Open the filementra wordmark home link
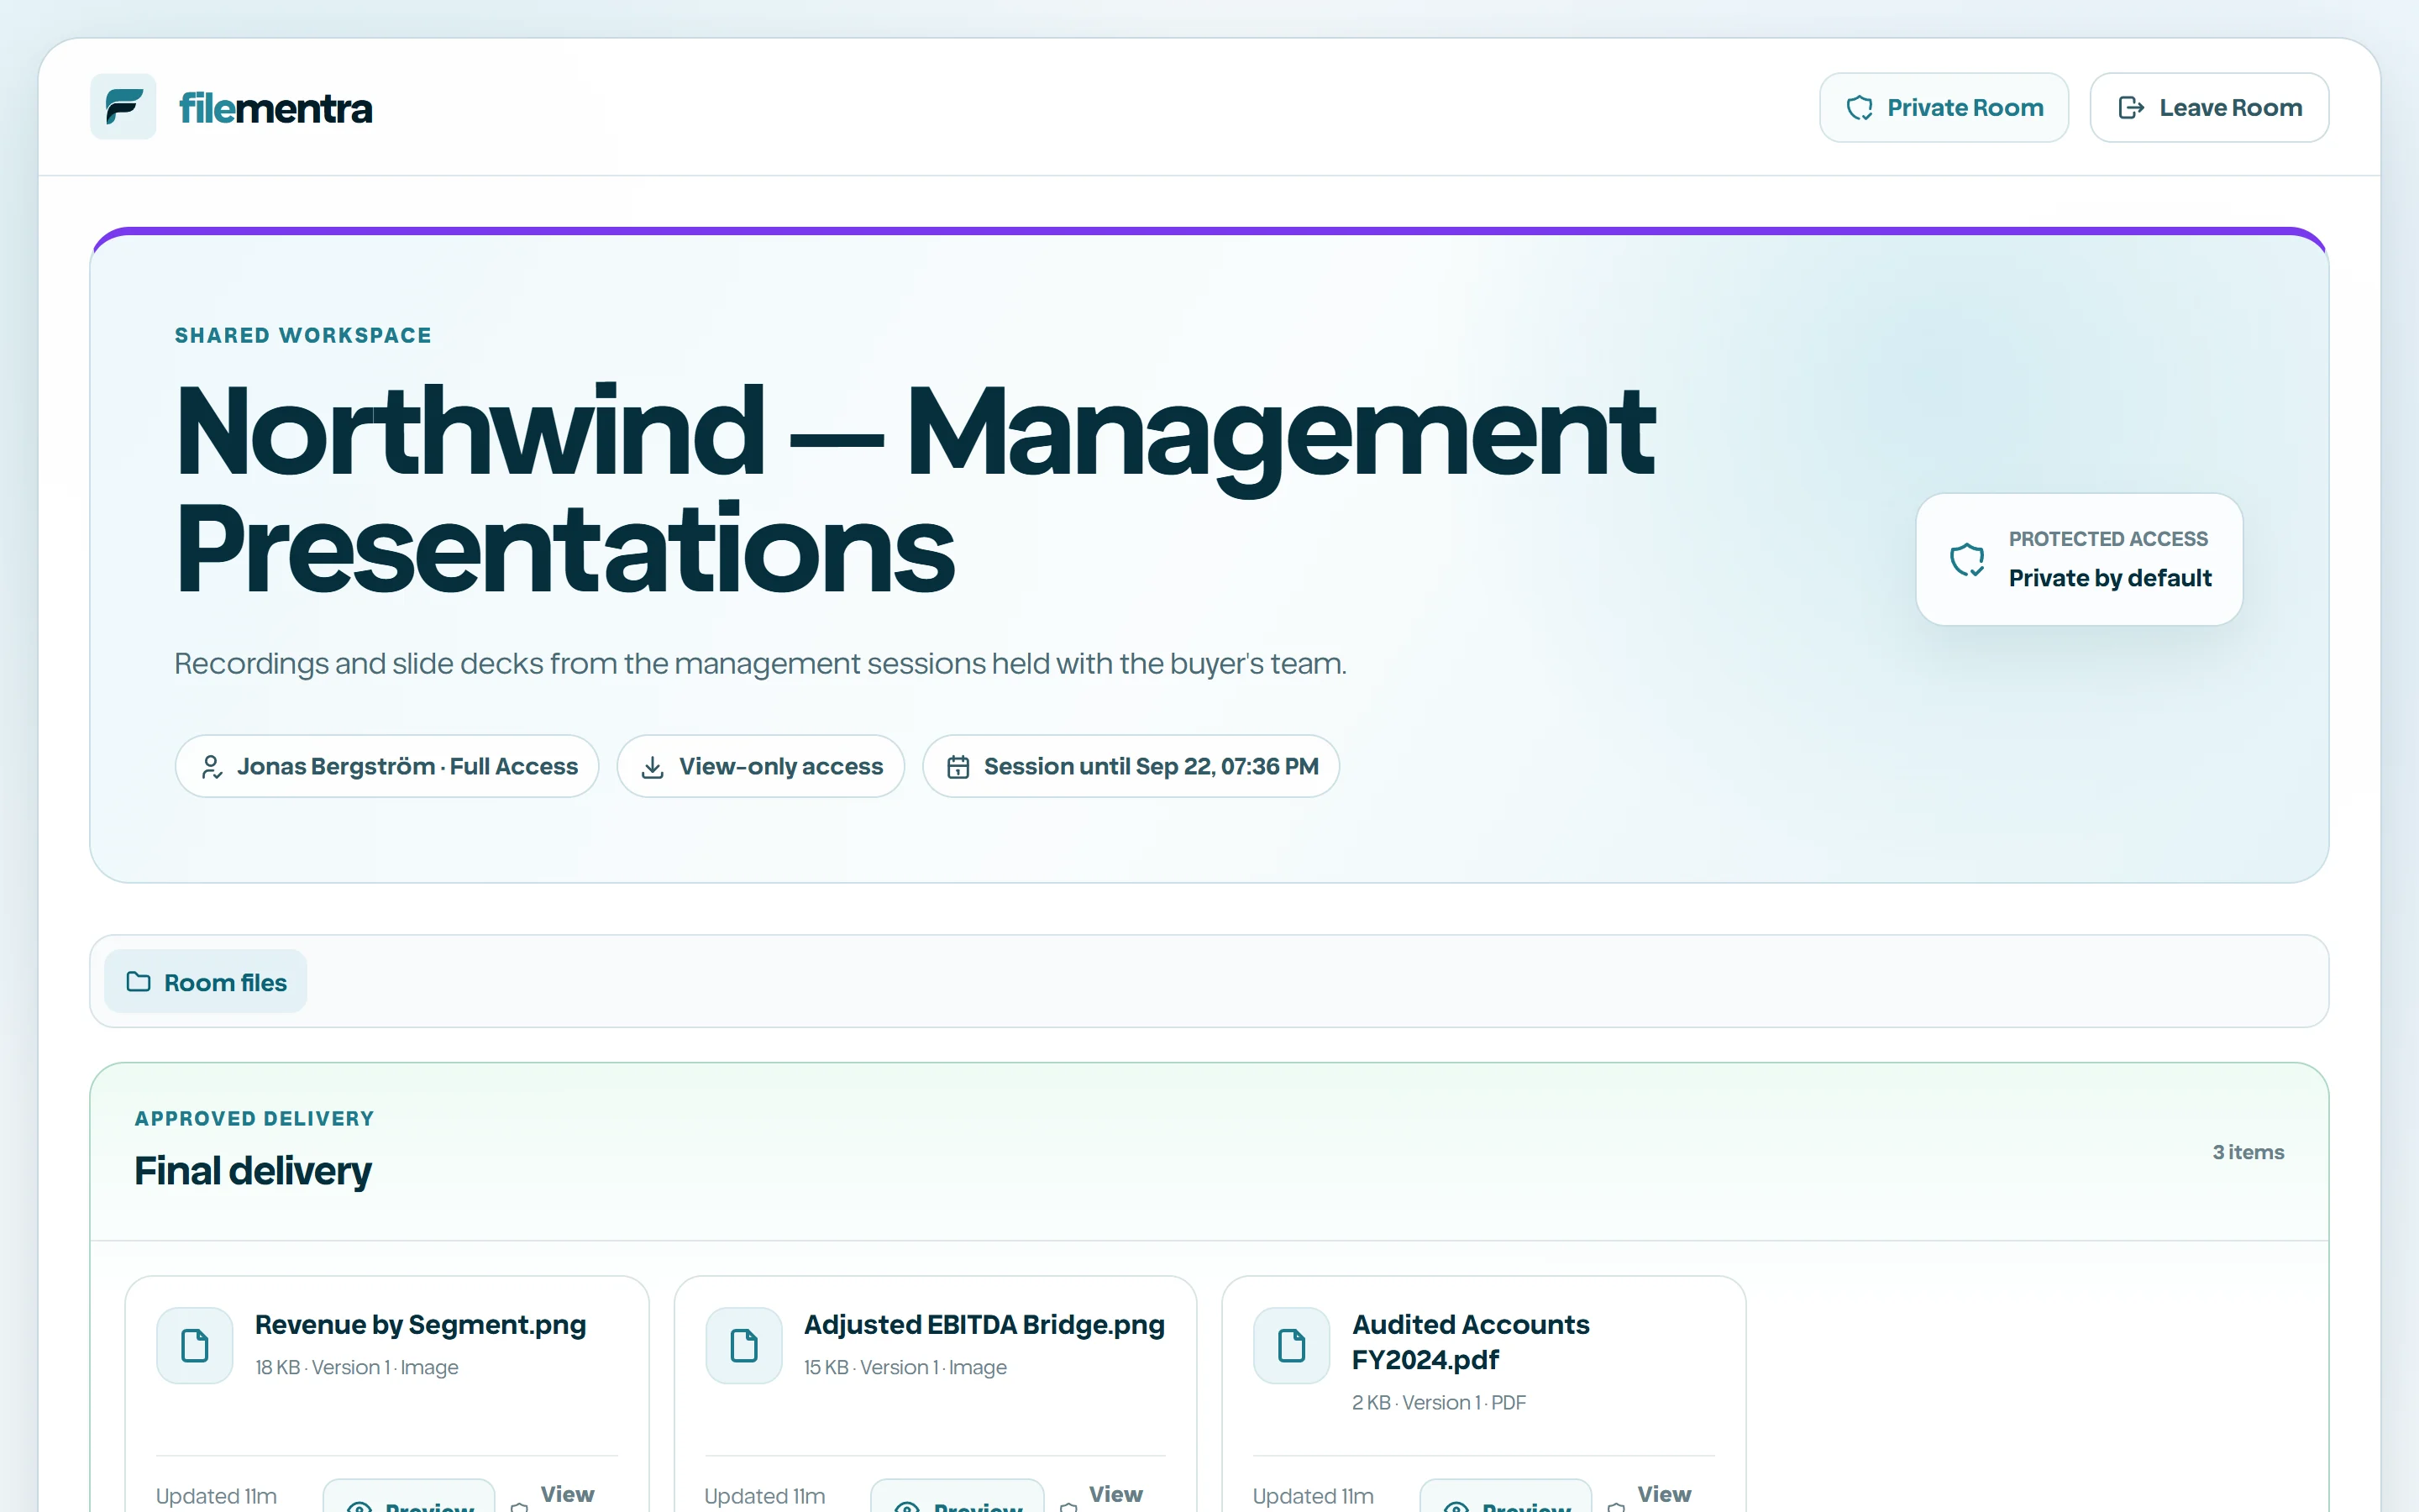The image size is (2419, 1512). click(x=275, y=108)
